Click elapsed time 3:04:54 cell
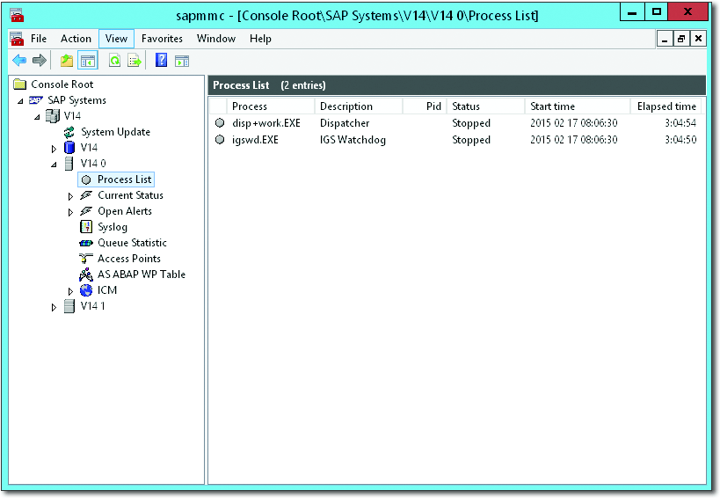The height and width of the screenshot is (498, 720). pyautogui.click(x=680, y=123)
